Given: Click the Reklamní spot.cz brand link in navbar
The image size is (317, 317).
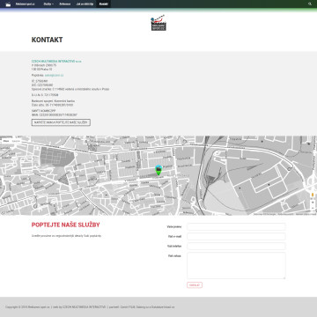Looking at the screenshot, I should coord(25,4).
